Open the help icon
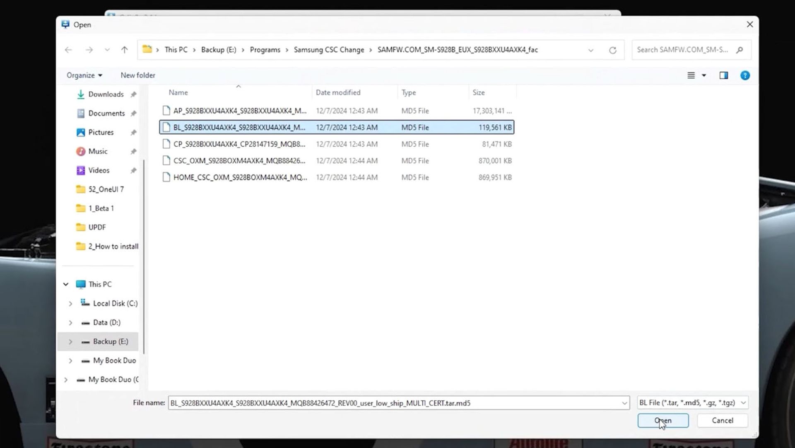The width and height of the screenshot is (795, 448). [x=745, y=75]
